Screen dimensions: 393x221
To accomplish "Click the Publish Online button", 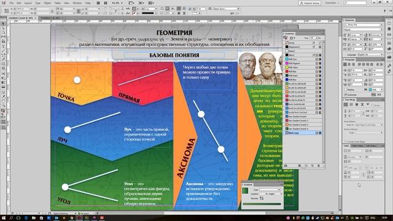I will (x=309, y=3).
